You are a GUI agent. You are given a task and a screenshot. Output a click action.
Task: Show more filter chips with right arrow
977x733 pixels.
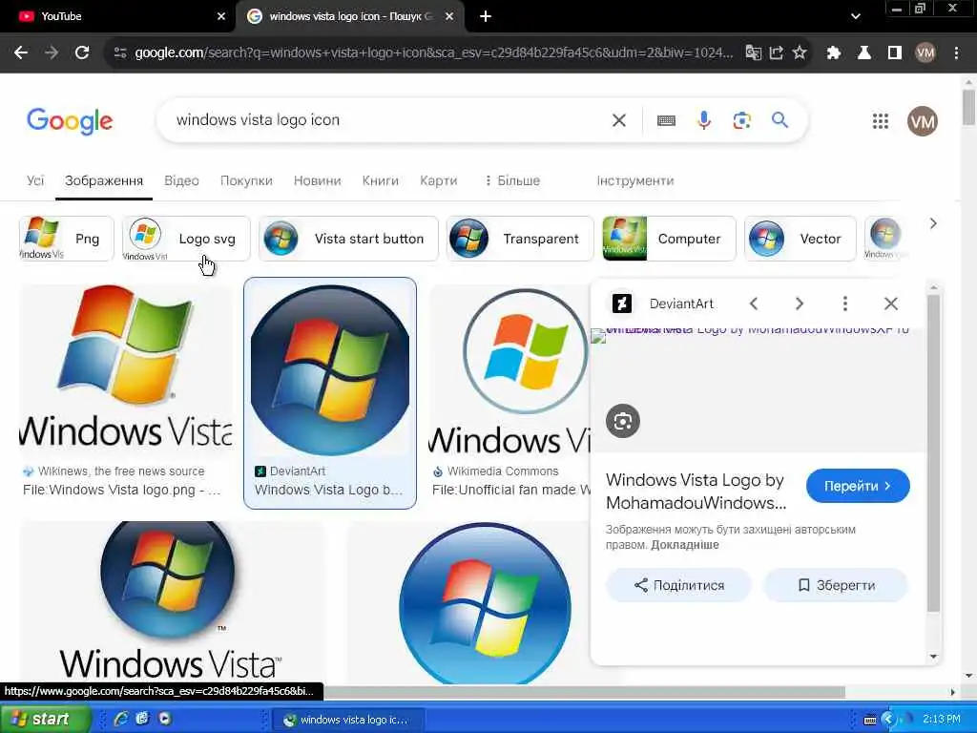(x=933, y=223)
